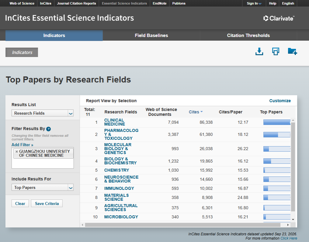Click the Clarivate logo
309x242 pixels.
[279, 18]
